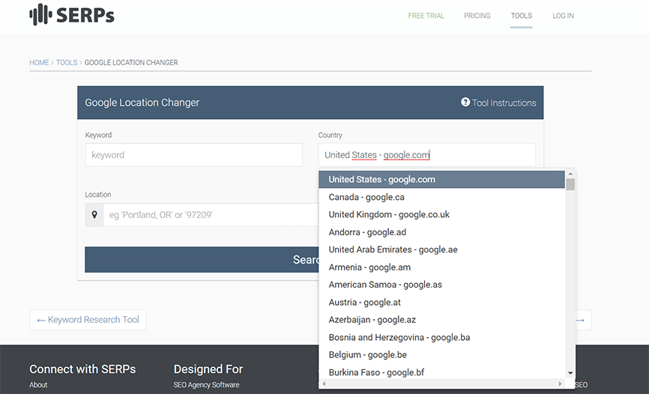The width and height of the screenshot is (649, 394).
Task: Open the Tool Instructions link text
Action: 504,103
